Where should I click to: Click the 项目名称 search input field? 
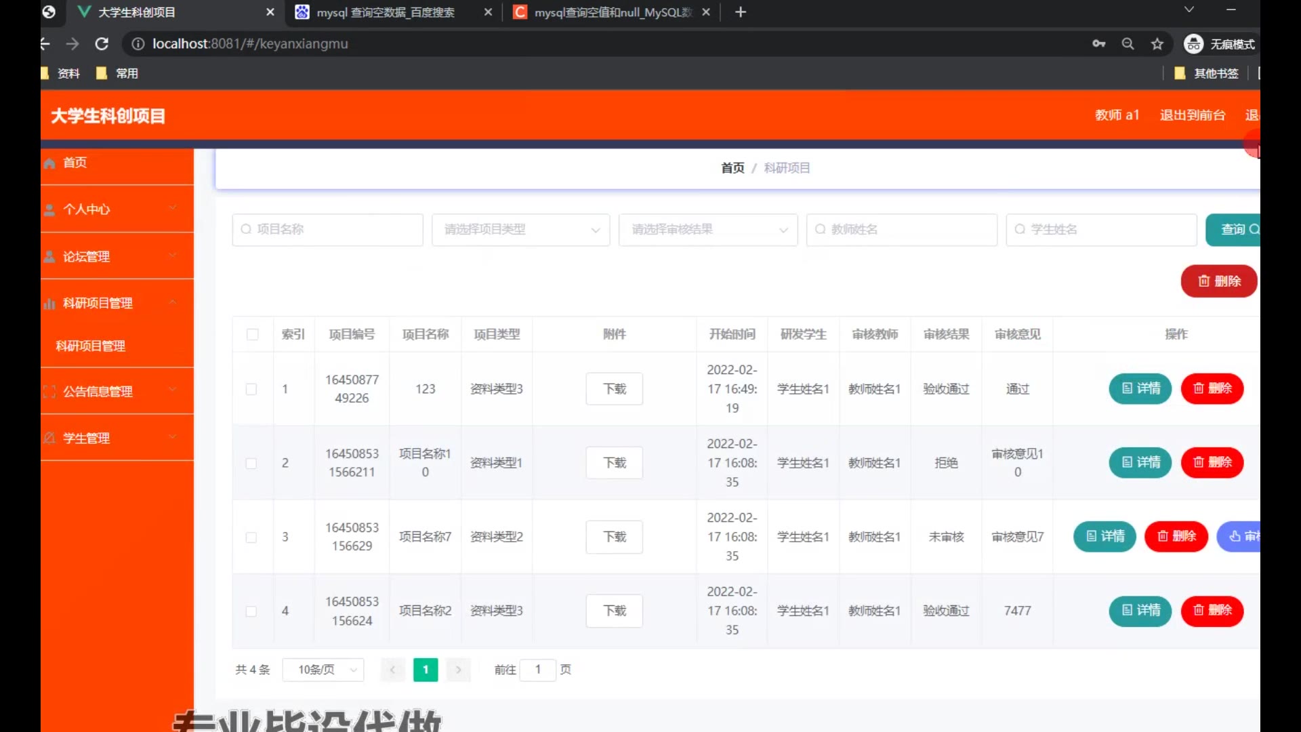click(328, 230)
